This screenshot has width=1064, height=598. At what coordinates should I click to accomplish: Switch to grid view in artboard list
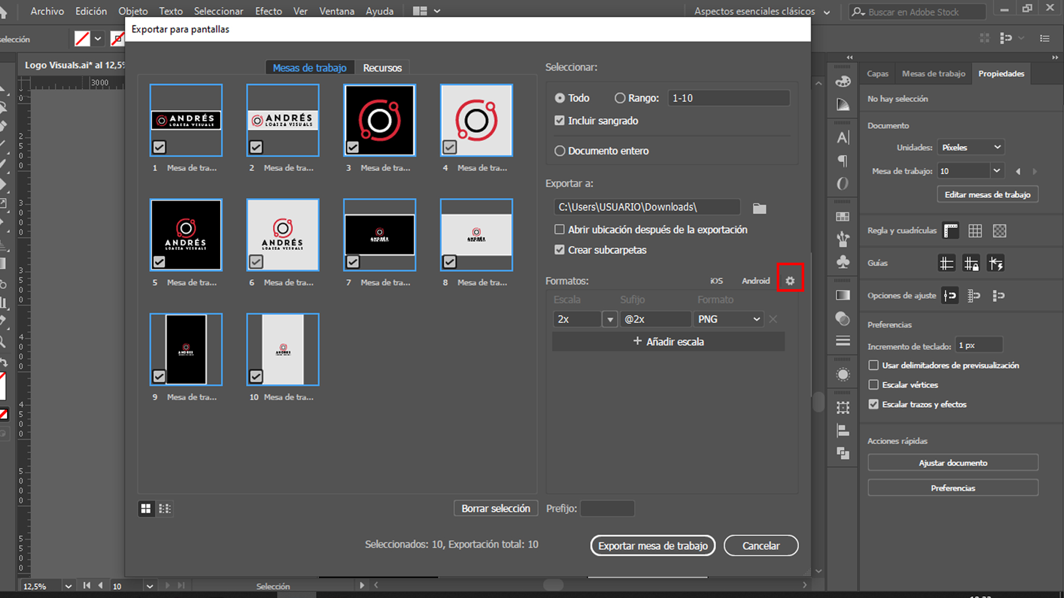(146, 509)
